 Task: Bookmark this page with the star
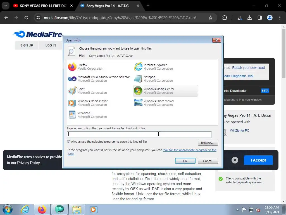coord(211,18)
